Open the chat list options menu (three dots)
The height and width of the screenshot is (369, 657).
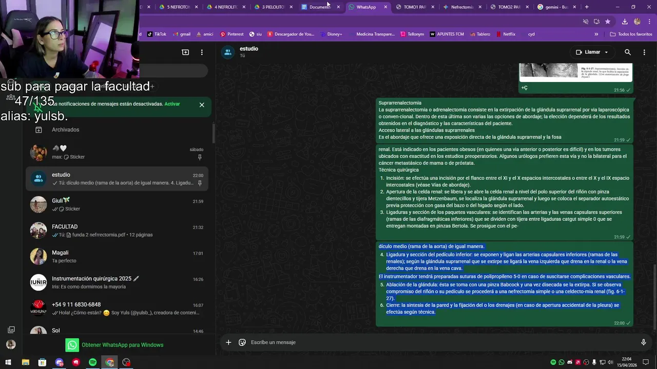(202, 52)
